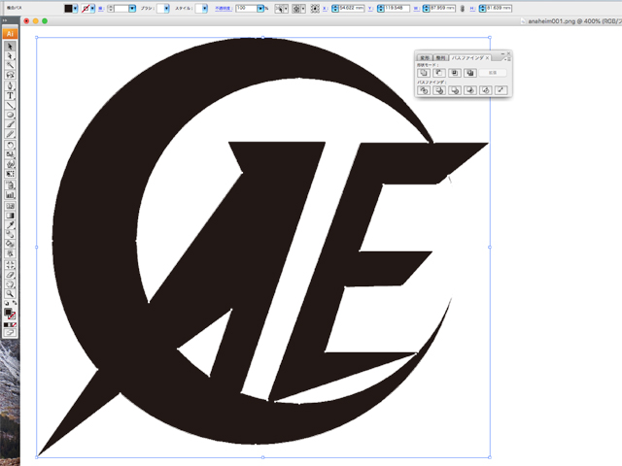Select the Blend tool

click(x=10, y=235)
